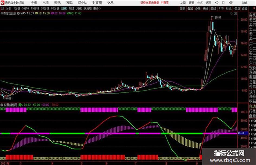Switch to the 5分钟 period tab
The height and width of the screenshot is (165, 256).
pyautogui.click(x=25, y=8)
